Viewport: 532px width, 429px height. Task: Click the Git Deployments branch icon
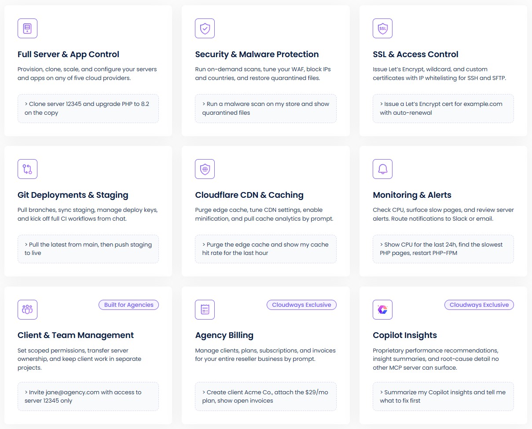coord(27,169)
